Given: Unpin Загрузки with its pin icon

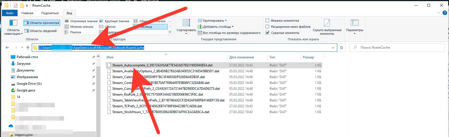Looking at the screenshot, I should [x=93, y=64].
